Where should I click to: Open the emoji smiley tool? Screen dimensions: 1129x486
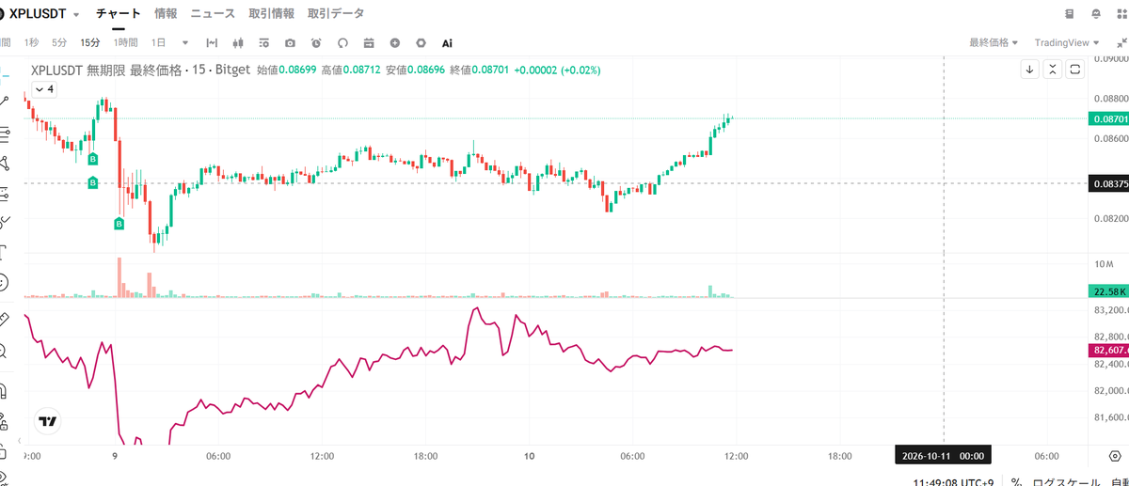(x=4, y=282)
